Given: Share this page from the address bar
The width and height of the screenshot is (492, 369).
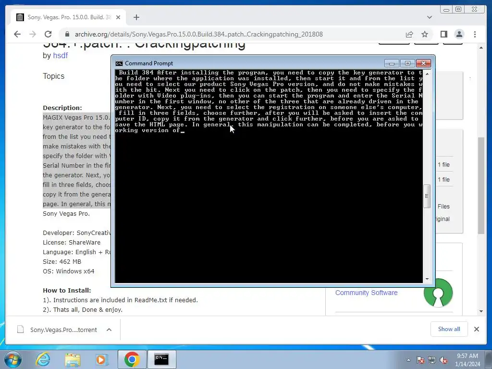Looking at the screenshot, I should click(409, 34).
